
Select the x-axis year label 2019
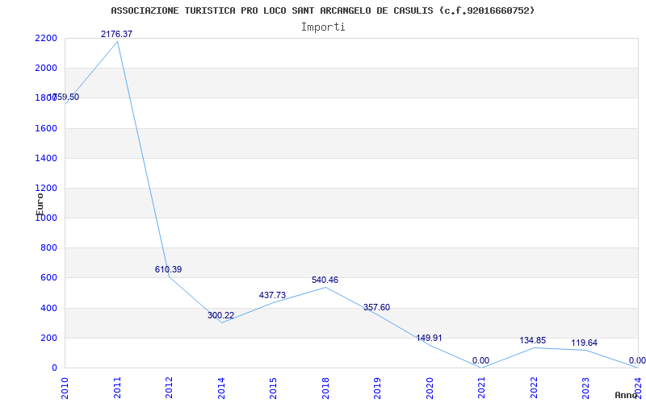pyautogui.click(x=377, y=388)
